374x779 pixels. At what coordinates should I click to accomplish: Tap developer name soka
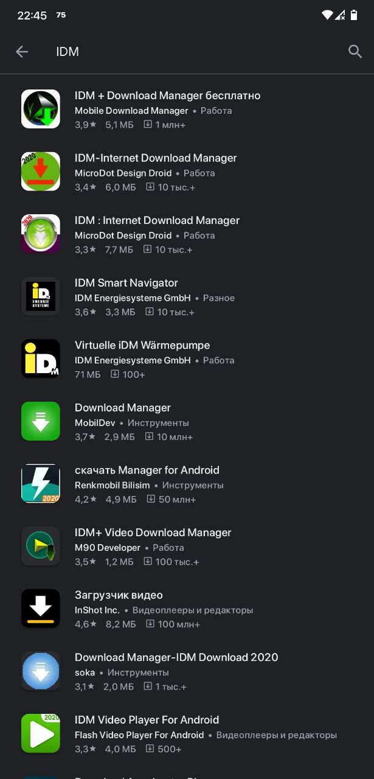click(x=85, y=672)
